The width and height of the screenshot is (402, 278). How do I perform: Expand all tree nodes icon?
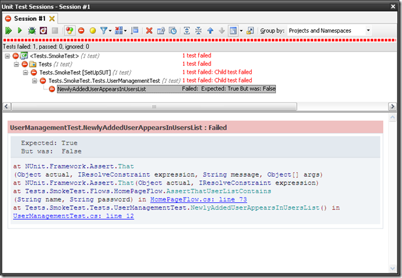point(187,31)
